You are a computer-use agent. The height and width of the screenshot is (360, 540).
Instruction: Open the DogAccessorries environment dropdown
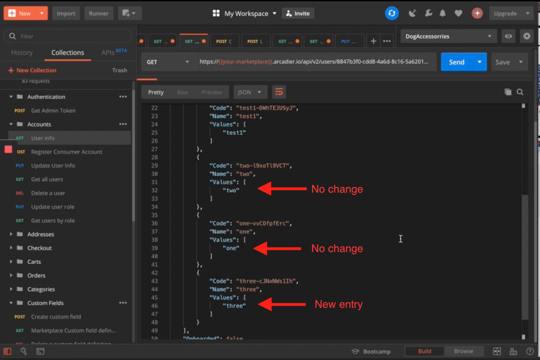(448, 36)
